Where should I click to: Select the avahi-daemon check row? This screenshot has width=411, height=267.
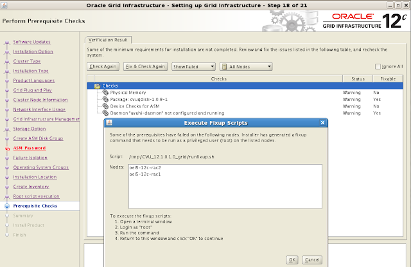245,113
